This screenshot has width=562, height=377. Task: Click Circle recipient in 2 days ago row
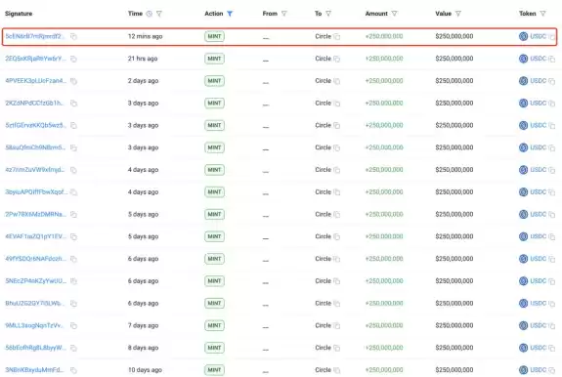pos(323,80)
